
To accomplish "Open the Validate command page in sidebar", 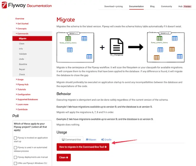I will pyautogui.click(x=23, y=54).
